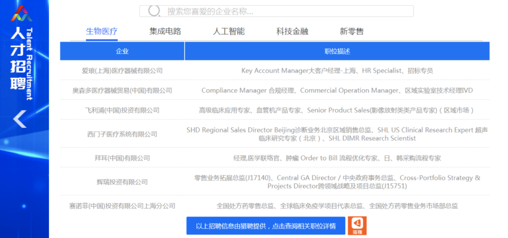Click the left chevron back arrow
This screenshot has width=508, height=238.
(x=20, y=119)
